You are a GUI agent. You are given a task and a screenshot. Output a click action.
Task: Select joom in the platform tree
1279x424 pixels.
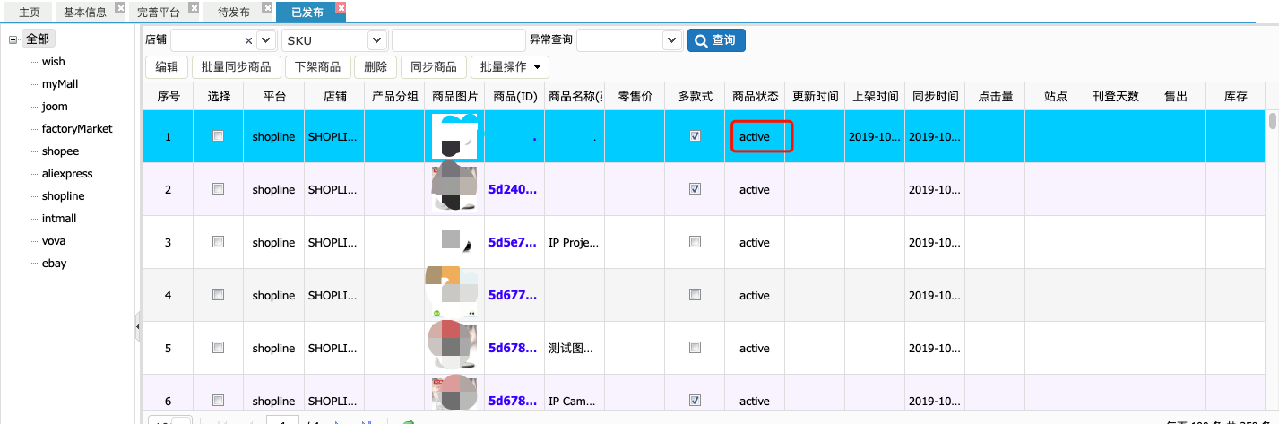coord(55,107)
